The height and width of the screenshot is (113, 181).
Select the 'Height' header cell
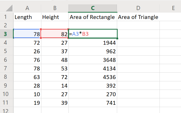[55, 17]
